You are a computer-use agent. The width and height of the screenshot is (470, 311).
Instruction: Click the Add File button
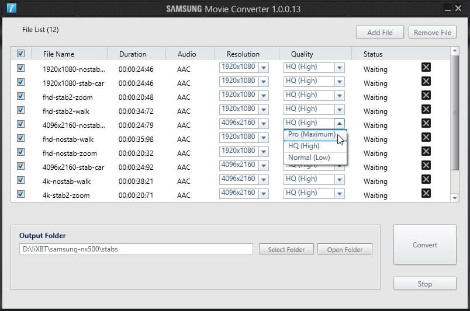tap(380, 32)
